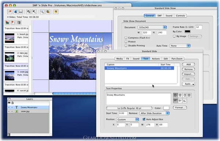The height and width of the screenshot is (141, 220).
Task: Open the Position Custom dropdown
Action: (128, 119)
